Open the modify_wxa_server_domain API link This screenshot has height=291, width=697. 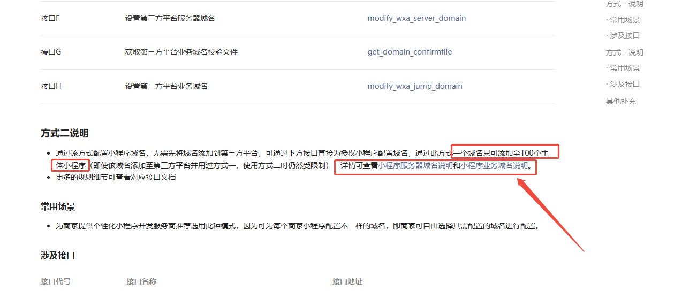416,18
